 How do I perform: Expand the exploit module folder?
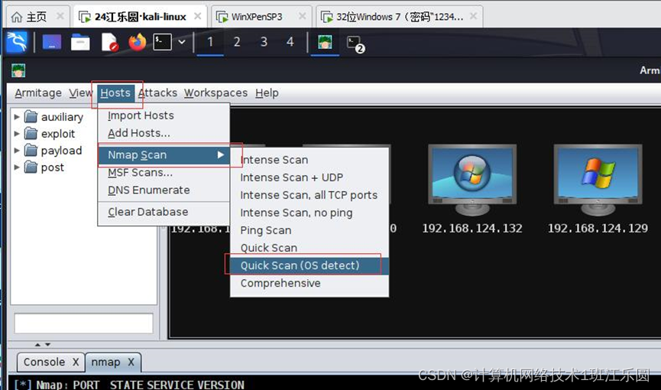(17, 133)
